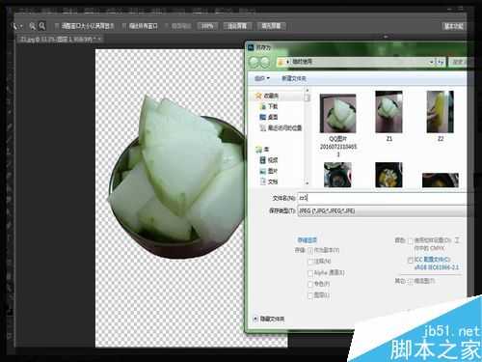This screenshot has height=362, width=482.
Task: Select the QQ picture file thumbnail
Action: [337, 113]
